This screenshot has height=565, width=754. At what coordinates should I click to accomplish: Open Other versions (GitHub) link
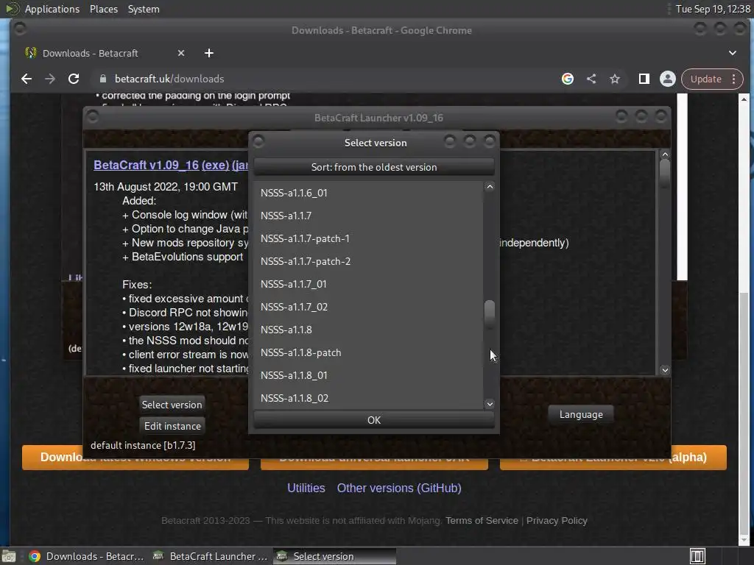(x=399, y=488)
